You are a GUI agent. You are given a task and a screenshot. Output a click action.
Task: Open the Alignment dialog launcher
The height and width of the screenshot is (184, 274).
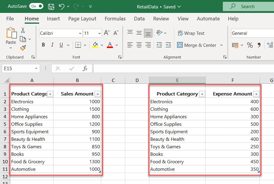225,57
